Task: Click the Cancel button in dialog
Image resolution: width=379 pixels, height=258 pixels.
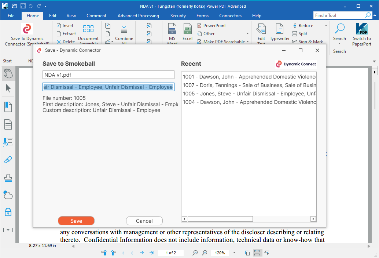Action: tap(144, 221)
